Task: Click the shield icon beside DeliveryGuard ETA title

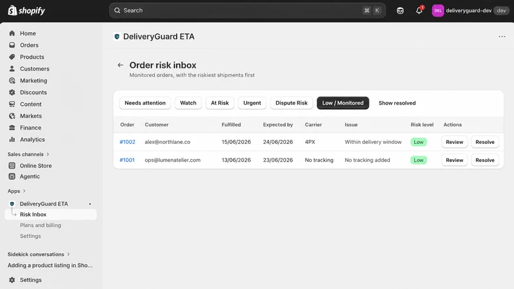Action: 117,37
